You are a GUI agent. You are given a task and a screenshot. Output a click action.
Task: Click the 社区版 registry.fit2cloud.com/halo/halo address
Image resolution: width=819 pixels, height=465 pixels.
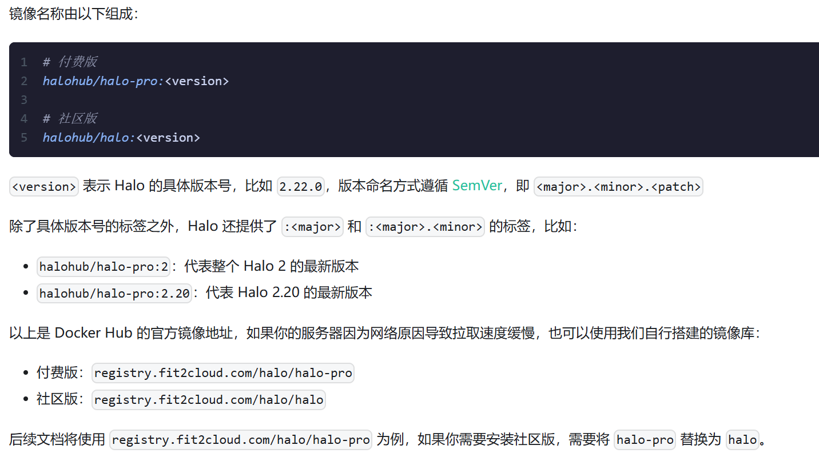(x=209, y=400)
